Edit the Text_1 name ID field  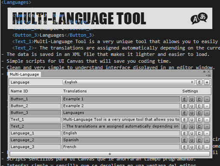click(x=35, y=119)
